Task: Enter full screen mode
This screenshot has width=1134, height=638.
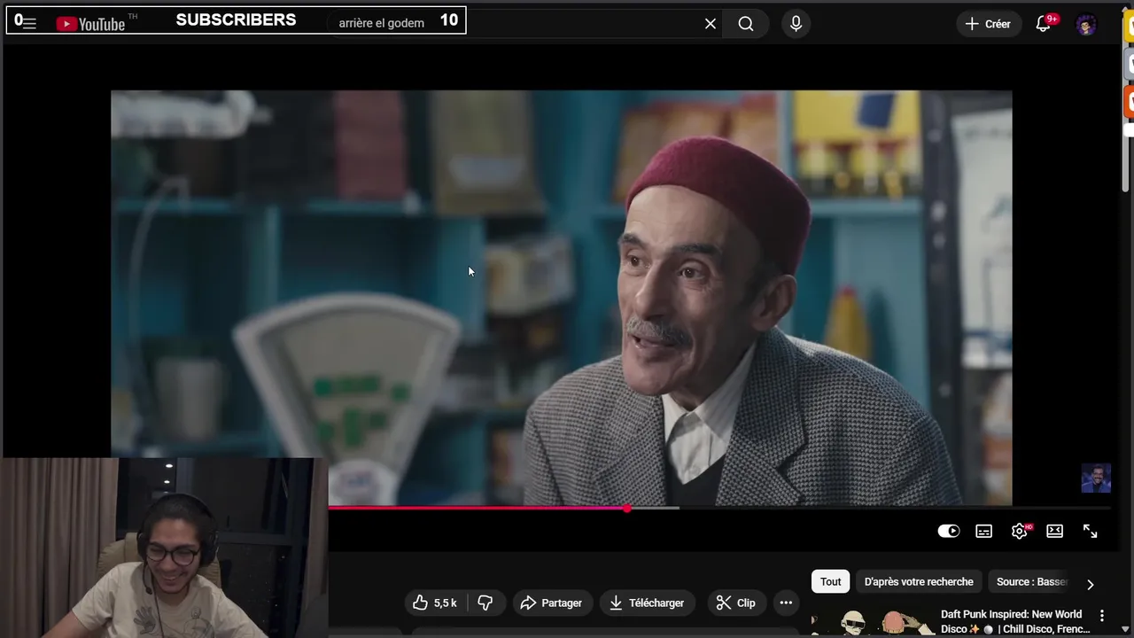Action: click(1091, 531)
